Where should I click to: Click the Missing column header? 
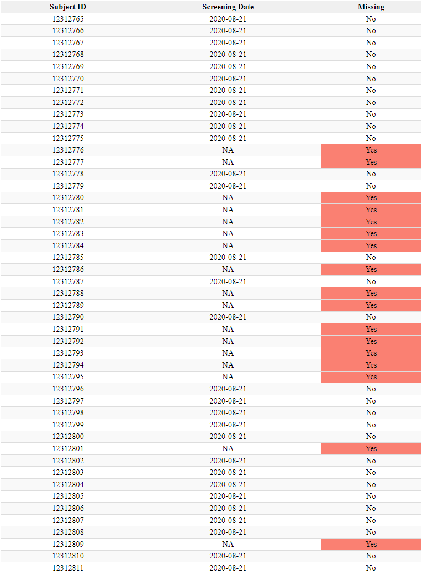click(371, 7)
